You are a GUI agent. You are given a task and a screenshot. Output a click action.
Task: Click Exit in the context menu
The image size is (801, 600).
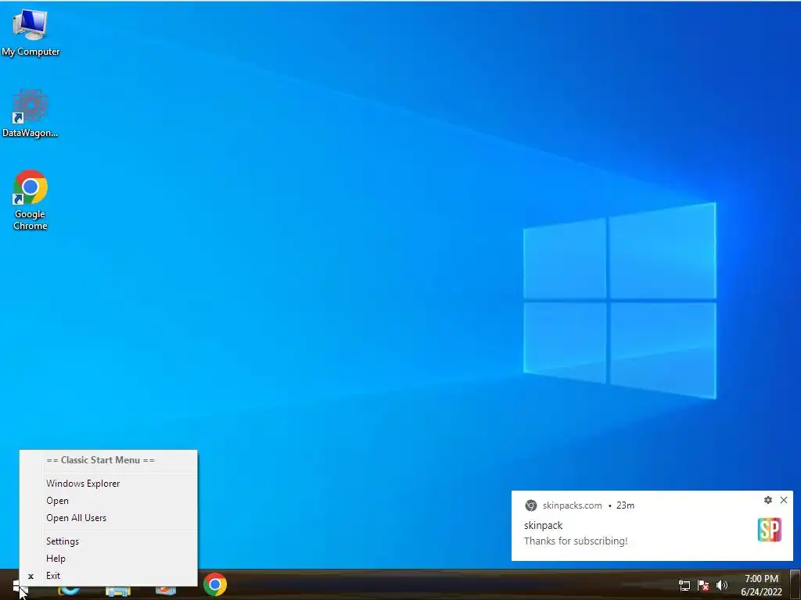click(x=108, y=576)
